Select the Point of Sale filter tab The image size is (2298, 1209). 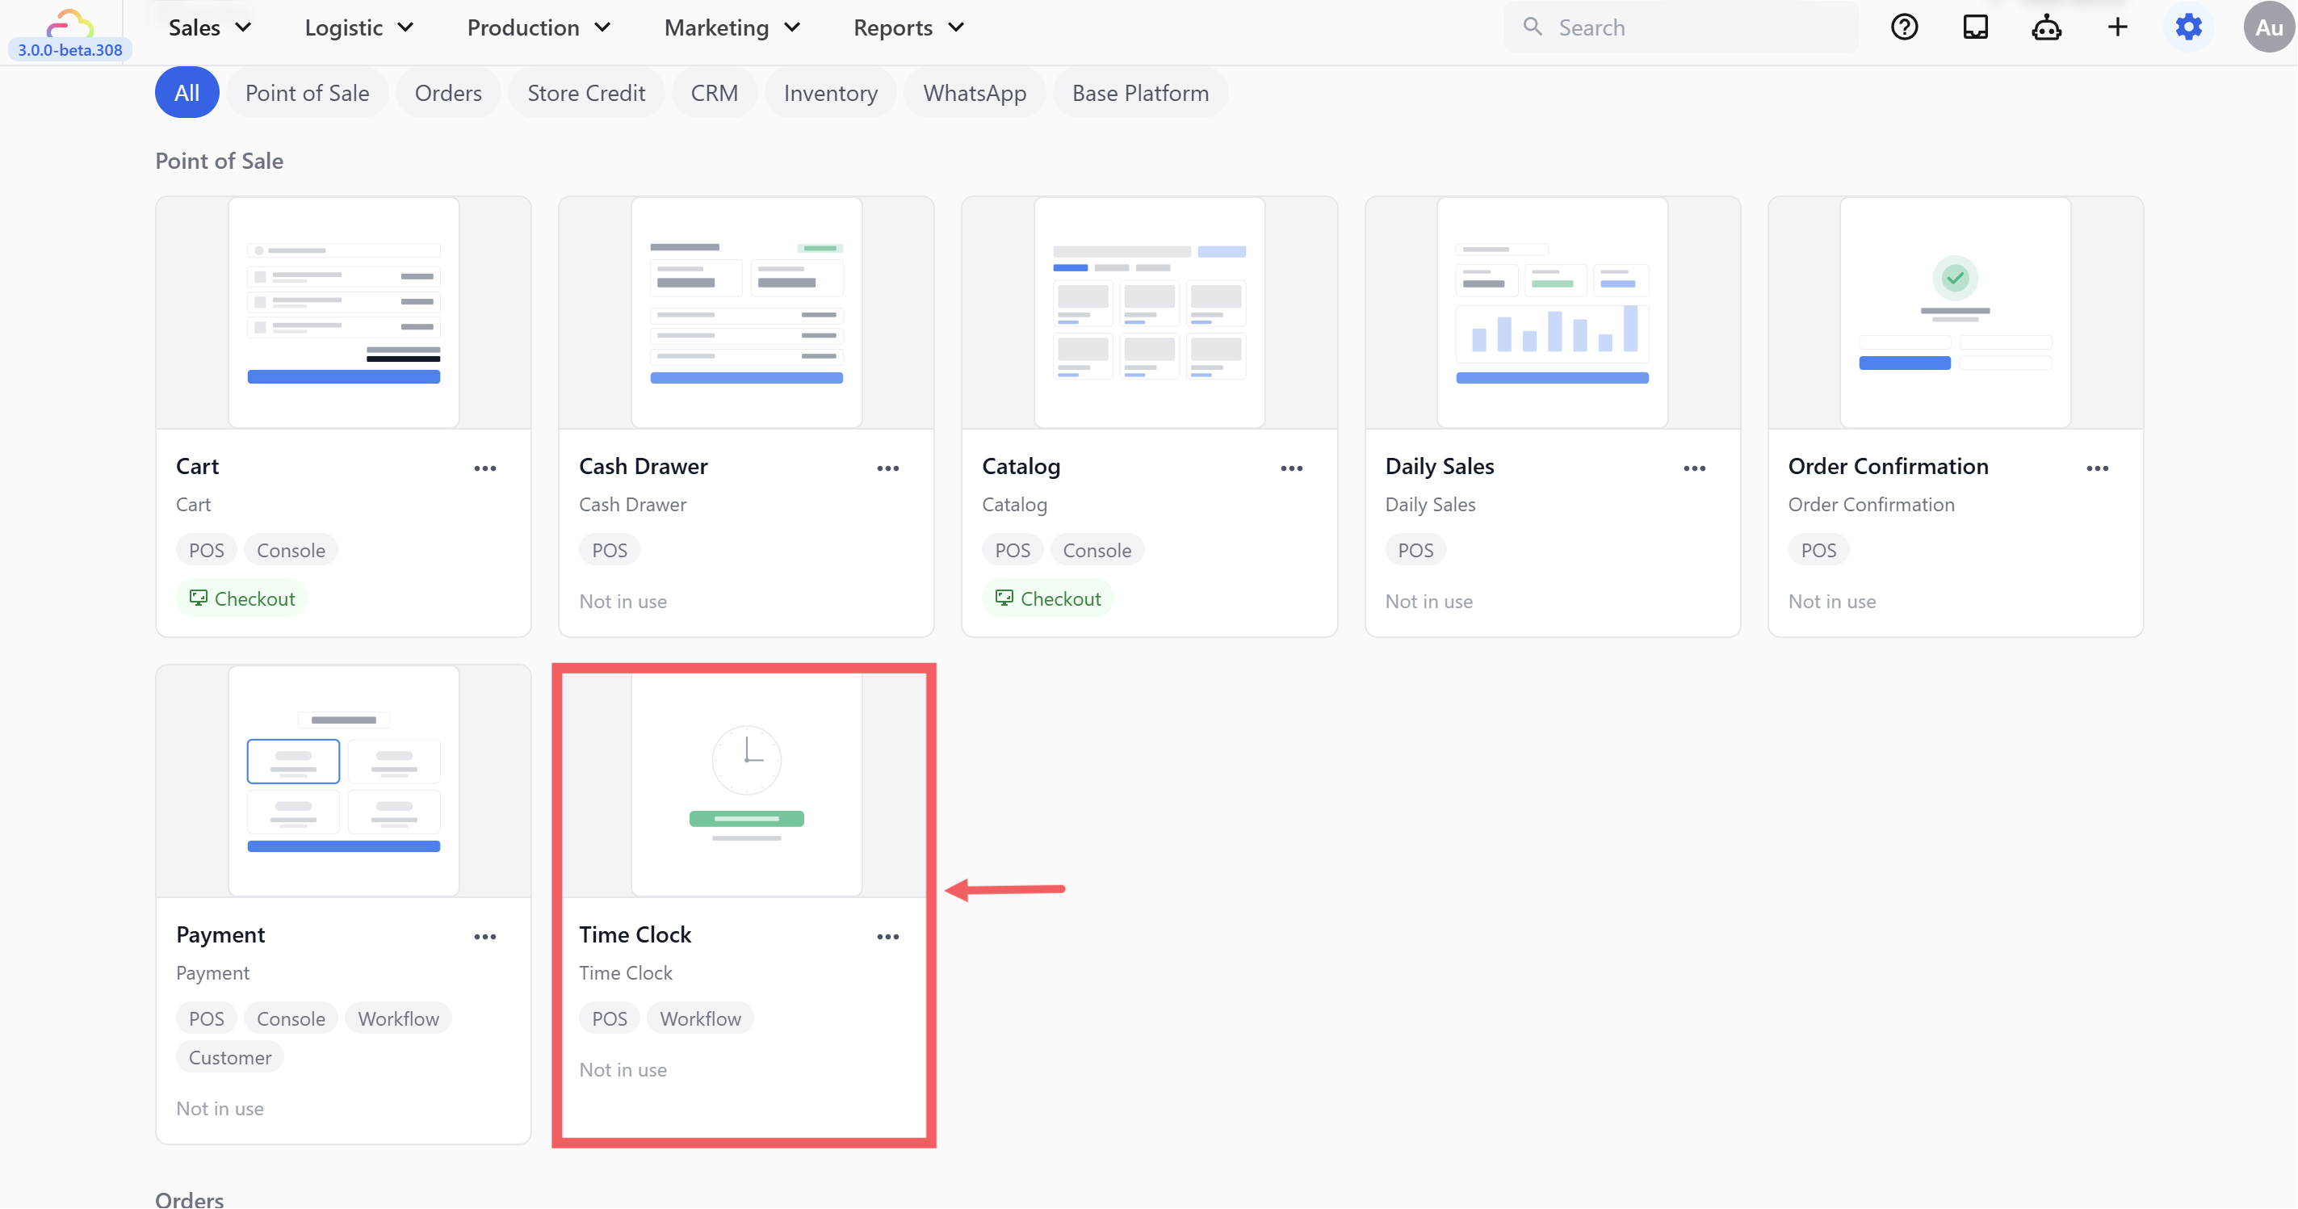click(x=307, y=93)
